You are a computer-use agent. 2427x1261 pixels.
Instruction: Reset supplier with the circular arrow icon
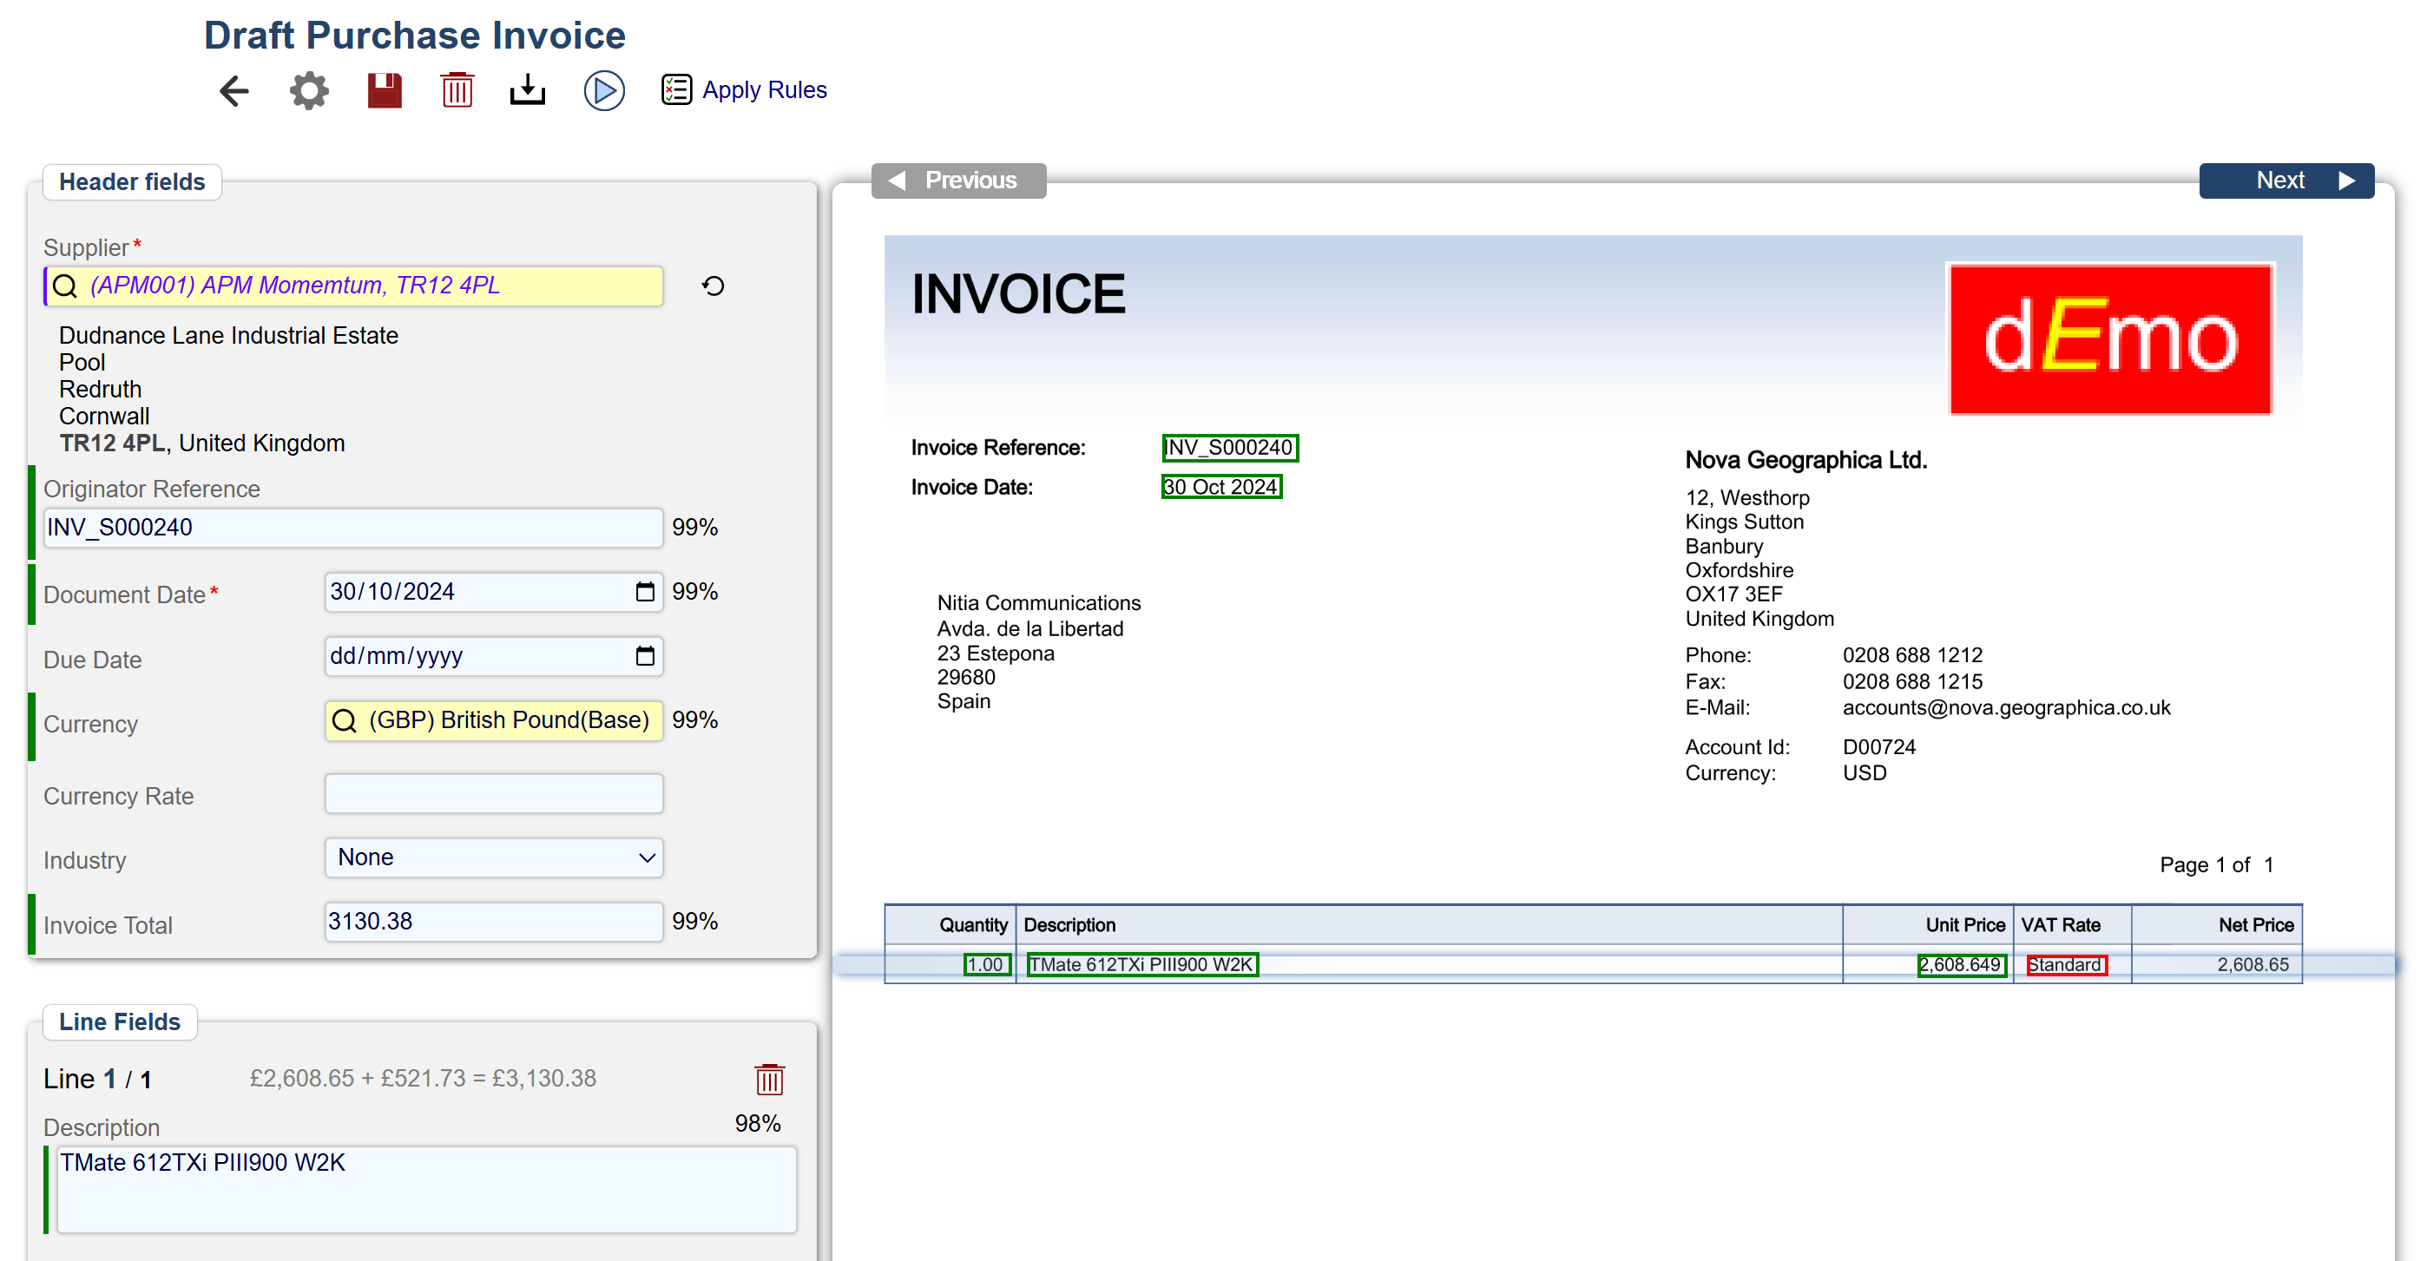click(714, 286)
